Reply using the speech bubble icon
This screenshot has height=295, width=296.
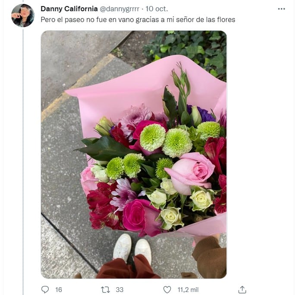point(45,289)
